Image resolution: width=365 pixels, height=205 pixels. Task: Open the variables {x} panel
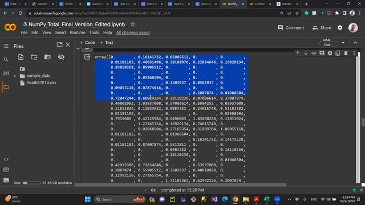[6, 73]
